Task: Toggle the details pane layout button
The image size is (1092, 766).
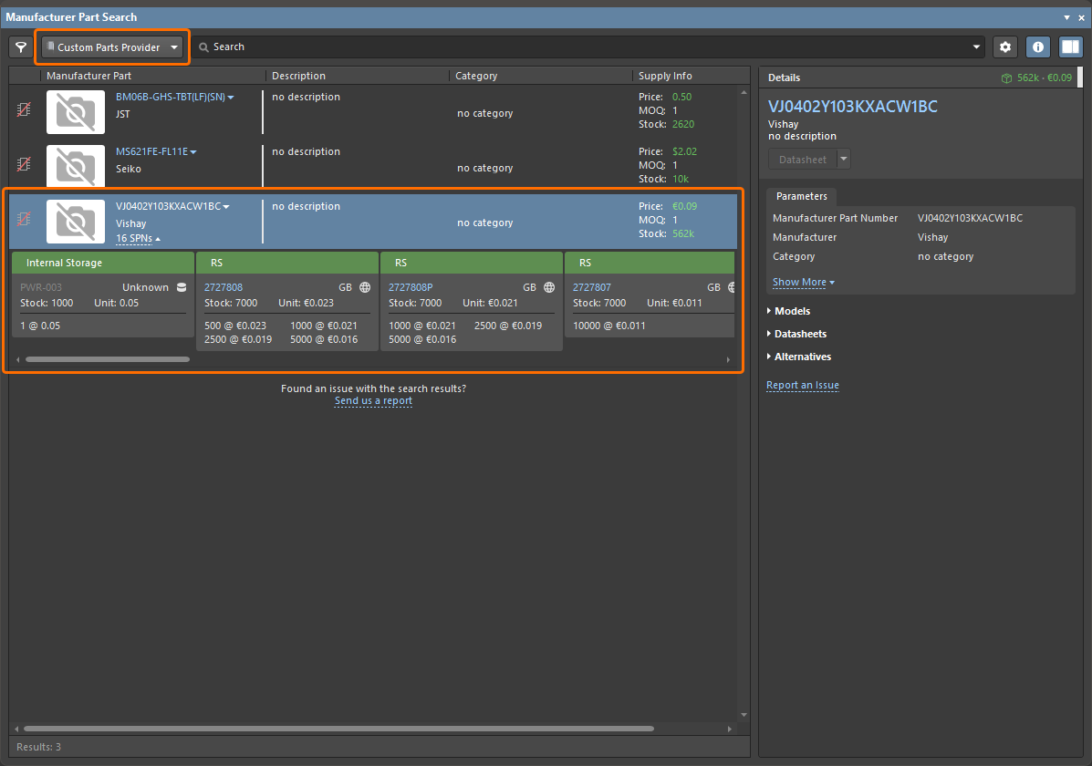Action: click(x=1070, y=47)
